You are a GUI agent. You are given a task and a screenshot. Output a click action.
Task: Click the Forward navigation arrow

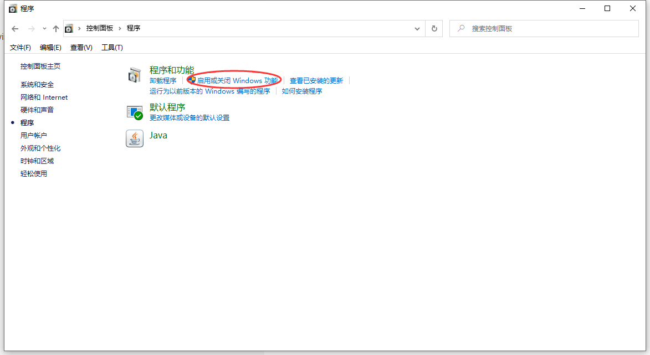31,29
